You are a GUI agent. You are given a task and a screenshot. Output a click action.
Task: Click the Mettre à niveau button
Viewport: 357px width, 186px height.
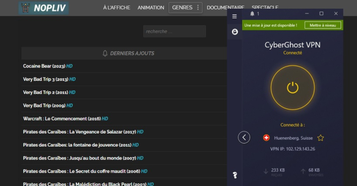pyautogui.click(x=322, y=25)
